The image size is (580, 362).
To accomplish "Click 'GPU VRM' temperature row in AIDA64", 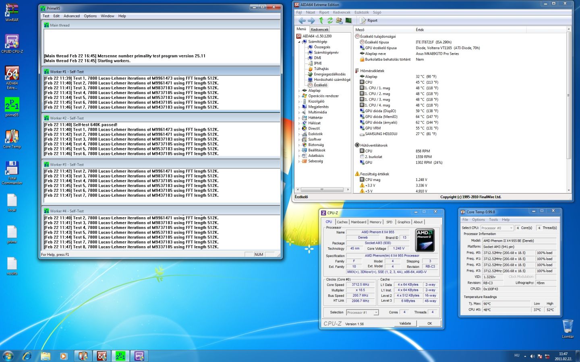I will pos(460,128).
